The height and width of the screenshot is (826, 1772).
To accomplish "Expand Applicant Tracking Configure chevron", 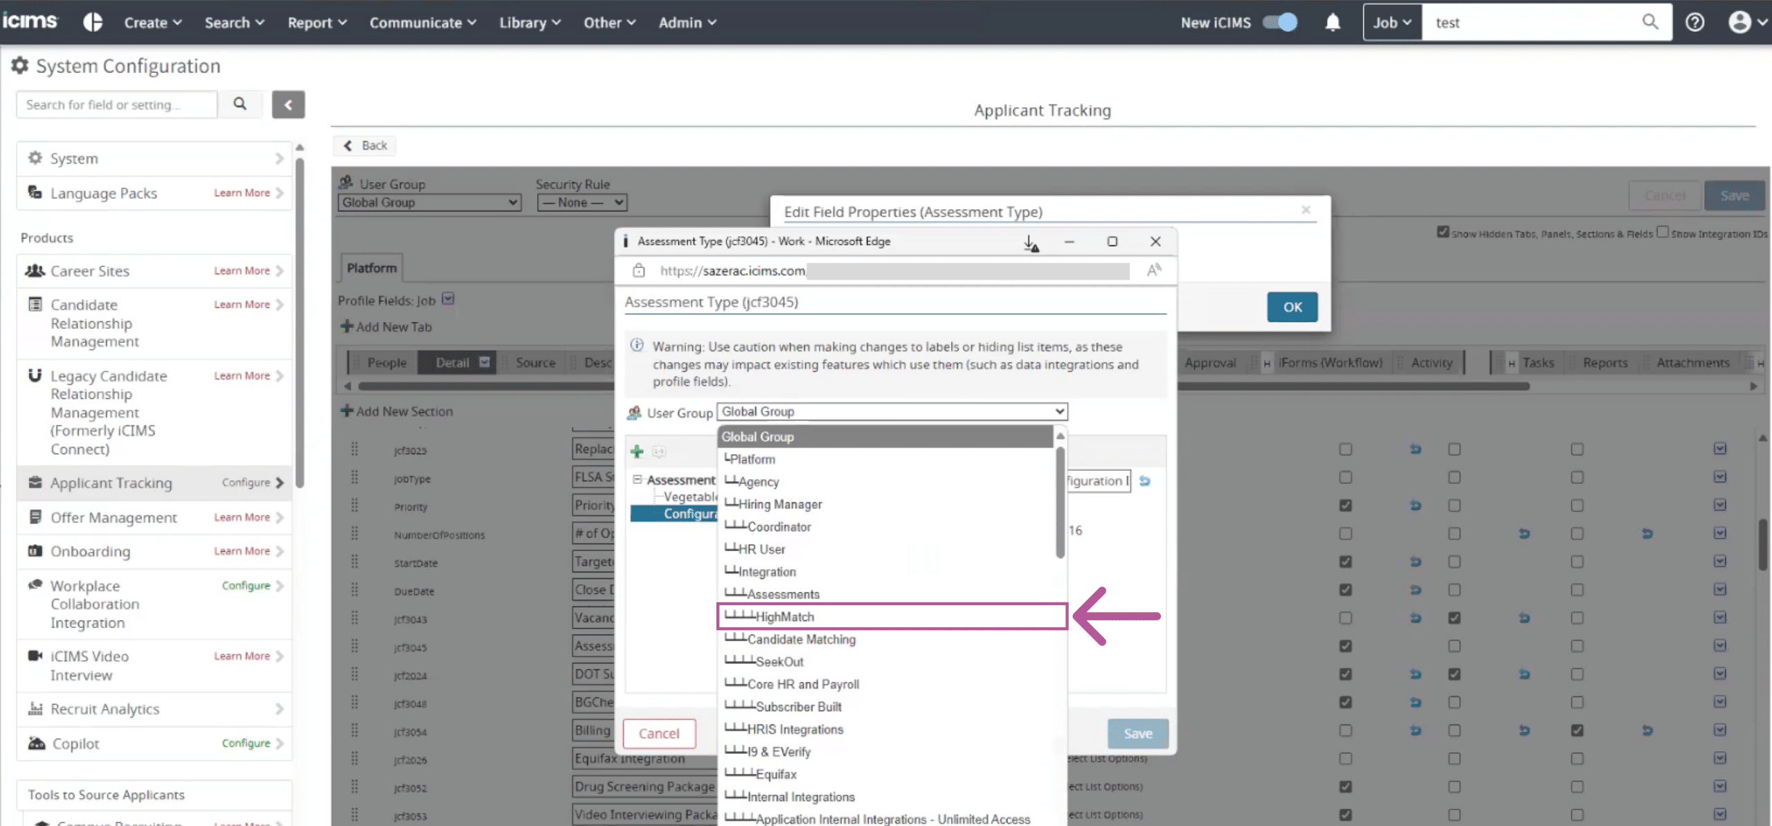I will [x=280, y=483].
